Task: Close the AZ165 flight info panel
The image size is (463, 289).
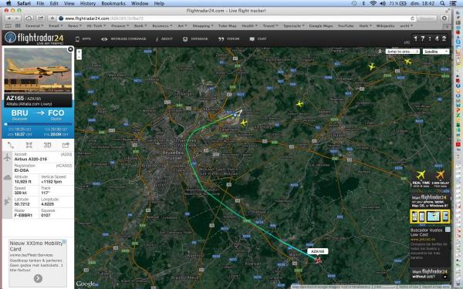Action: [70, 49]
